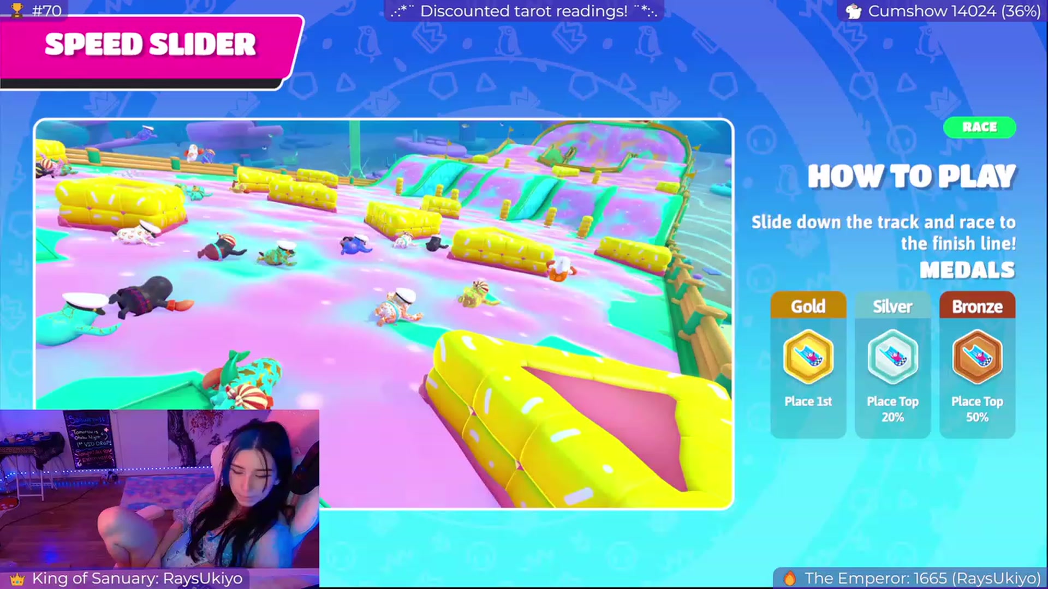This screenshot has width=1048, height=589.
Task: Click the 'Slide down the track' description
Action: 884,232
